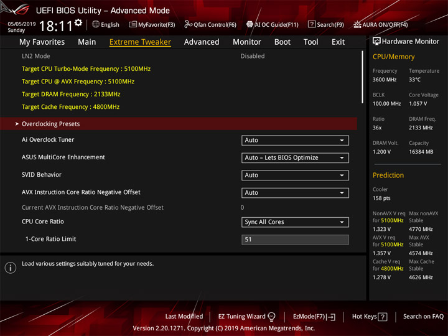Open the Hot Keys text button
The width and height of the screenshot is (448, 336).
point(364,316)
